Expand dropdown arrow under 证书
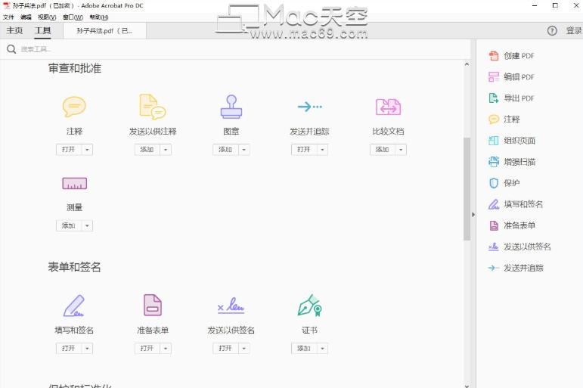The image size is (583, 388). tap(322, 349)
